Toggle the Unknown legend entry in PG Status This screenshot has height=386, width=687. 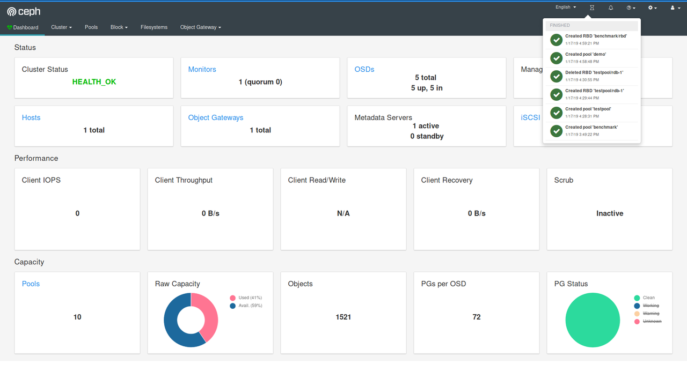[x=647, y=322]
